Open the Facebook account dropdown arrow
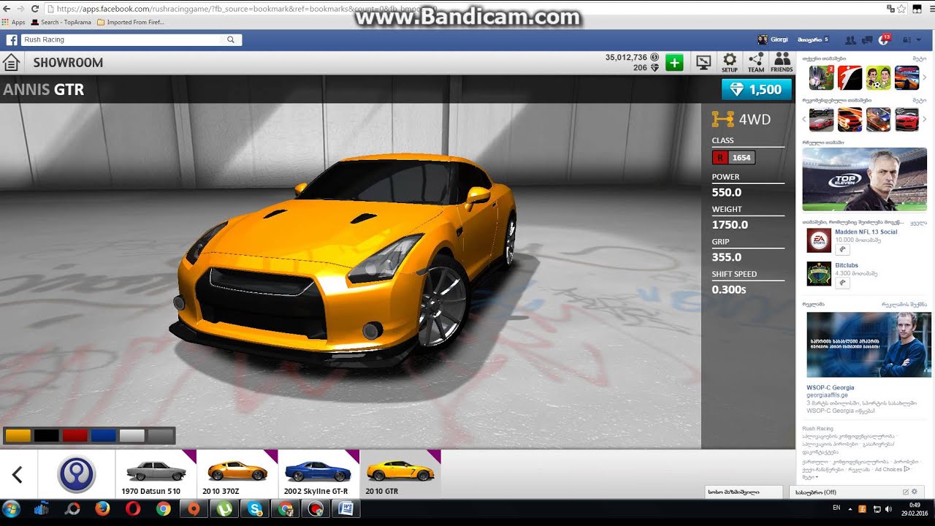The width and height of the screenshot is (935, 526). (x=920, y=40)
